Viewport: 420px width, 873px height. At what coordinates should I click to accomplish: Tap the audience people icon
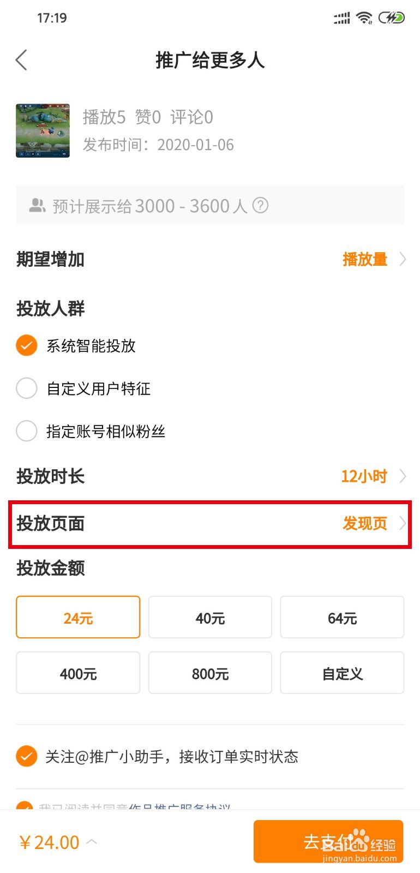pos(37,206)
